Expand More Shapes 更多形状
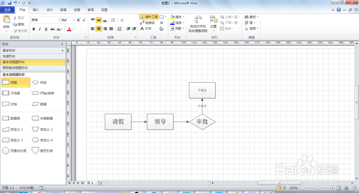Viewport: 359px width, 193px height. [33, 50]
